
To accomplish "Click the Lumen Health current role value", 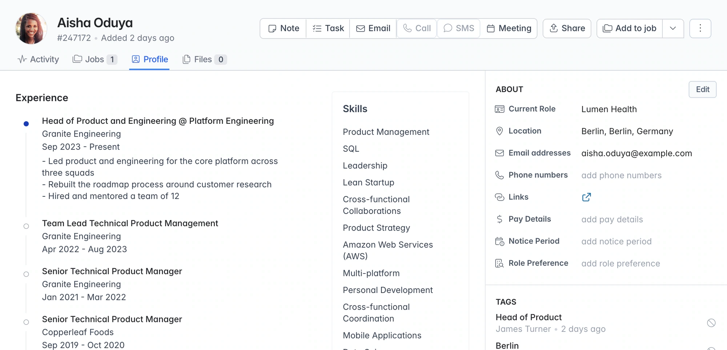I will pyautogui.click(x=609, y=109).
